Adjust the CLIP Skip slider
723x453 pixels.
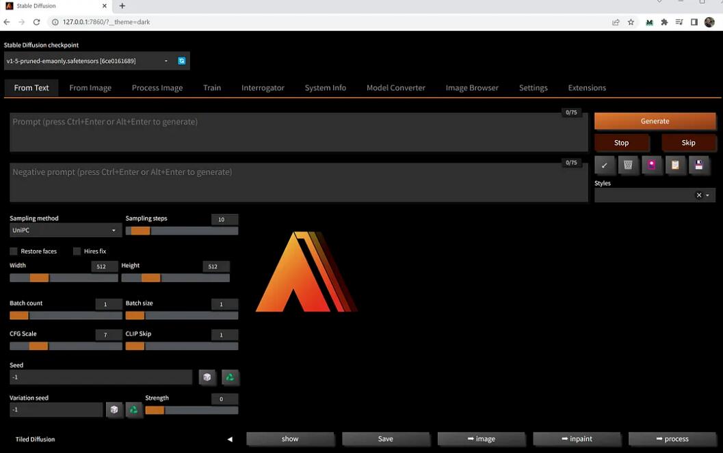tap(182, 346)
